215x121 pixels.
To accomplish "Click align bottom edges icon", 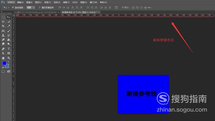I will [68, 8].
